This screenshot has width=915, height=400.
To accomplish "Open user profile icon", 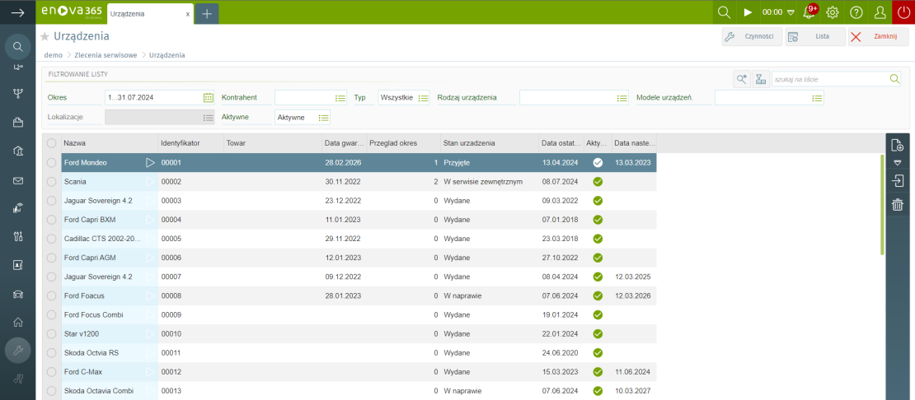I will (880, 12).
